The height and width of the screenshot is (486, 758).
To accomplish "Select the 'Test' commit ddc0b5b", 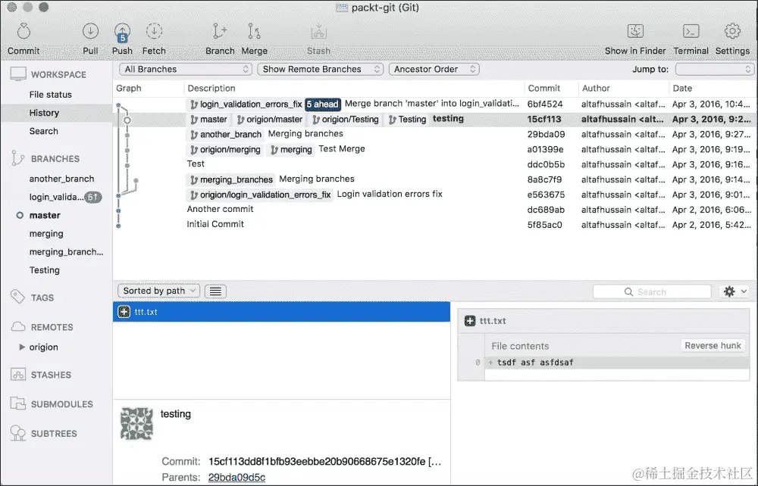I will [x=435, y=164].
